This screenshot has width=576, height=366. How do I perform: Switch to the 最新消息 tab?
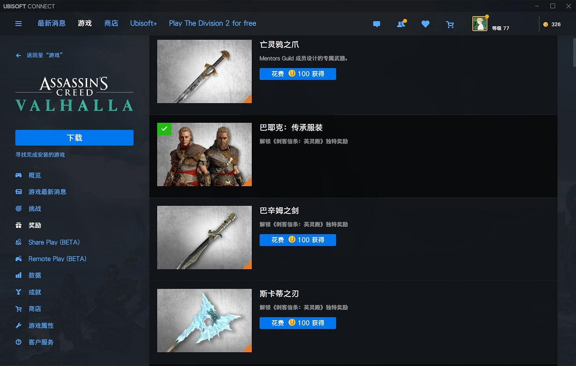(x=51, y=23)
